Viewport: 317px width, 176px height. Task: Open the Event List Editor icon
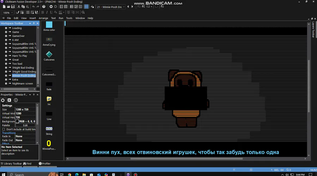coord(80,7)
